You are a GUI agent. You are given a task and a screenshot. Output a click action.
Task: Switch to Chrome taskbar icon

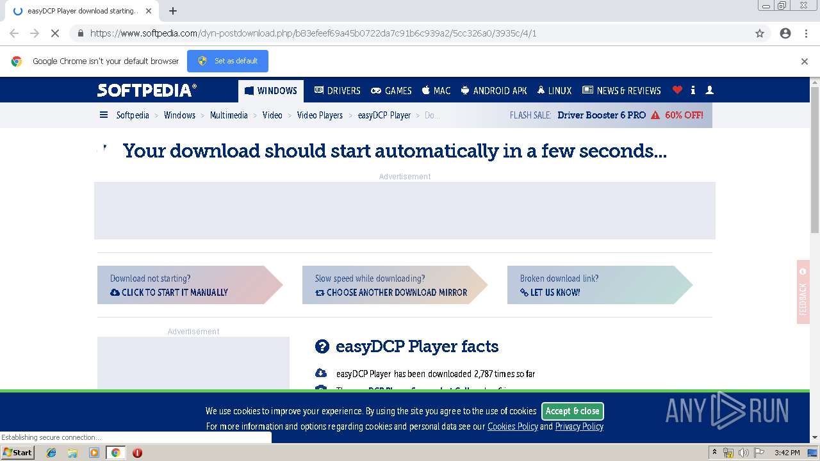click(115, 453)
